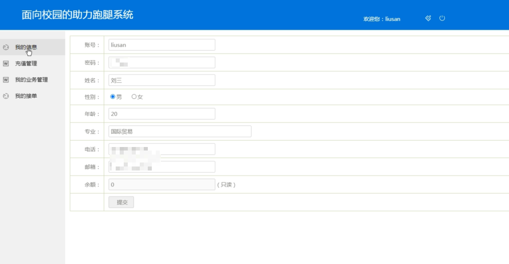509x264 pixels.
Task: Click the 余额： label
Action: [x=92, y=184]
